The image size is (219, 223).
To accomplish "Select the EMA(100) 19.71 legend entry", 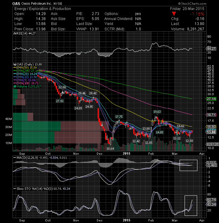I will [x=26, y=83].
